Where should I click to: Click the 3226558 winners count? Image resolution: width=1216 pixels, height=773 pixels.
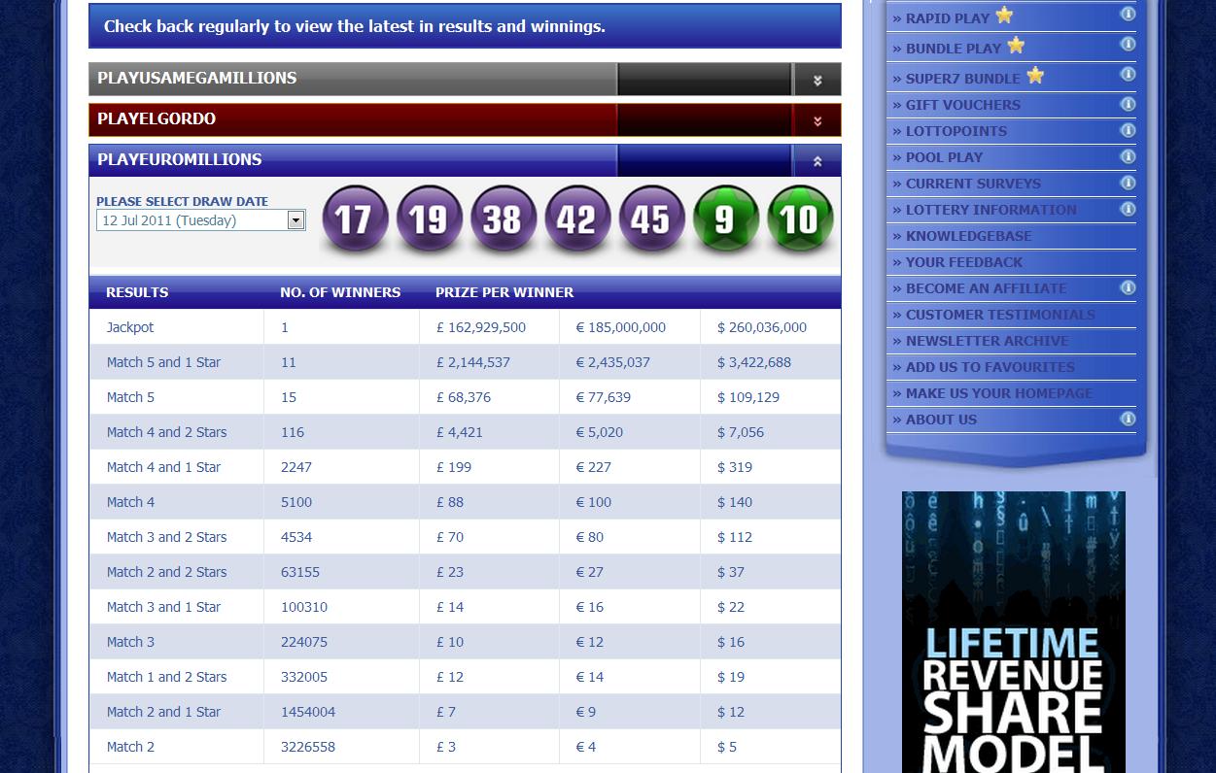coord(308,747)
